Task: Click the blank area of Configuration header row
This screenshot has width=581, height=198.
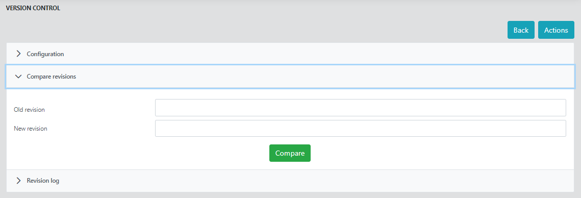Action: coord(319,54)
